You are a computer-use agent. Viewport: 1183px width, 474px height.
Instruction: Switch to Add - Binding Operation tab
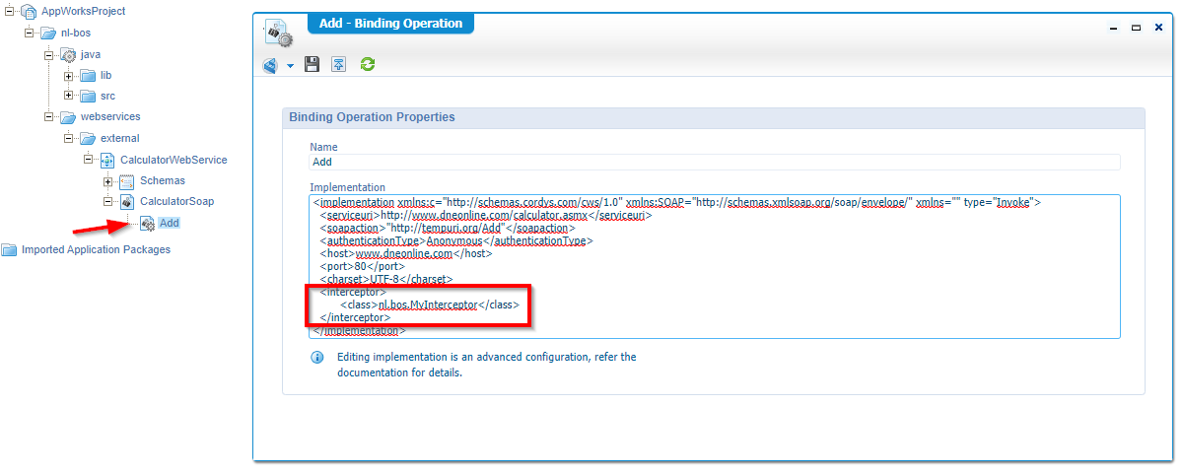(x=391, y=24)
